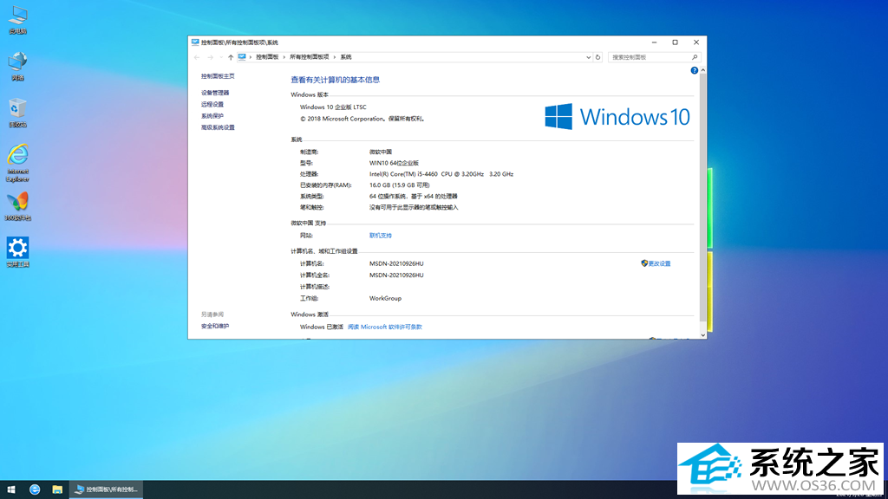
Task: Expand the chevron after 所有控制面板项 breadcrumb
Action: 335,57
